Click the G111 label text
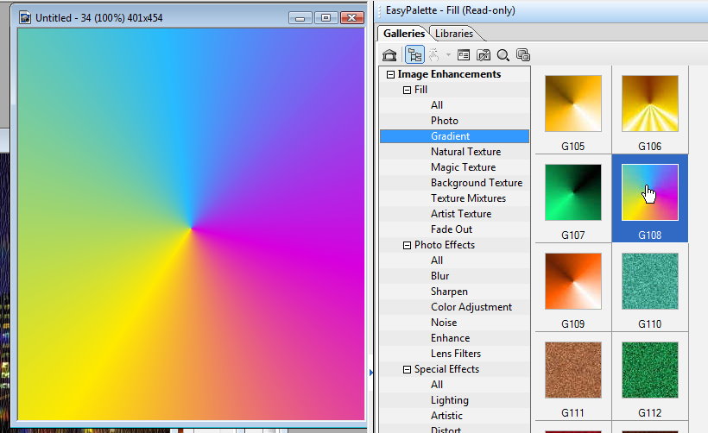This screenshot has width=708, height=433. tap(573, 413)
